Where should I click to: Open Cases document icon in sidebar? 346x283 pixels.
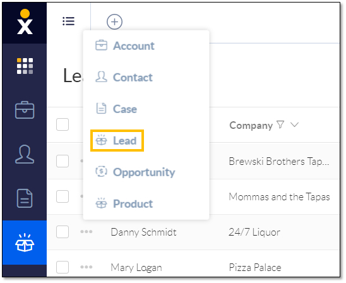coord(25,198)
